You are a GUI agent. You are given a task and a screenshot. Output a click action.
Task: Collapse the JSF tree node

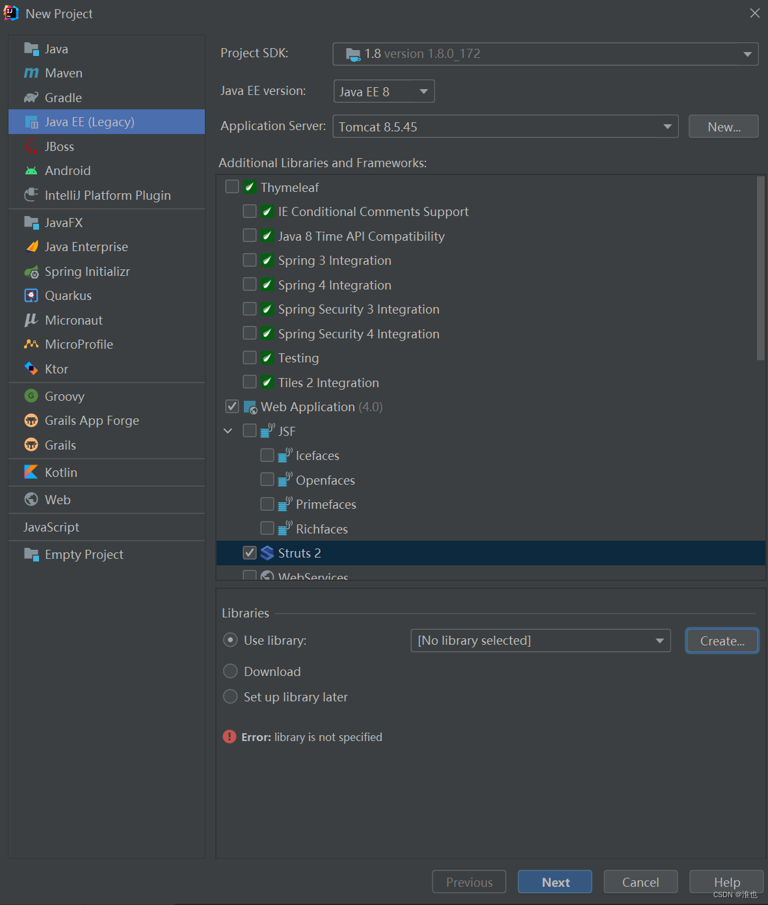pos(228,431)
